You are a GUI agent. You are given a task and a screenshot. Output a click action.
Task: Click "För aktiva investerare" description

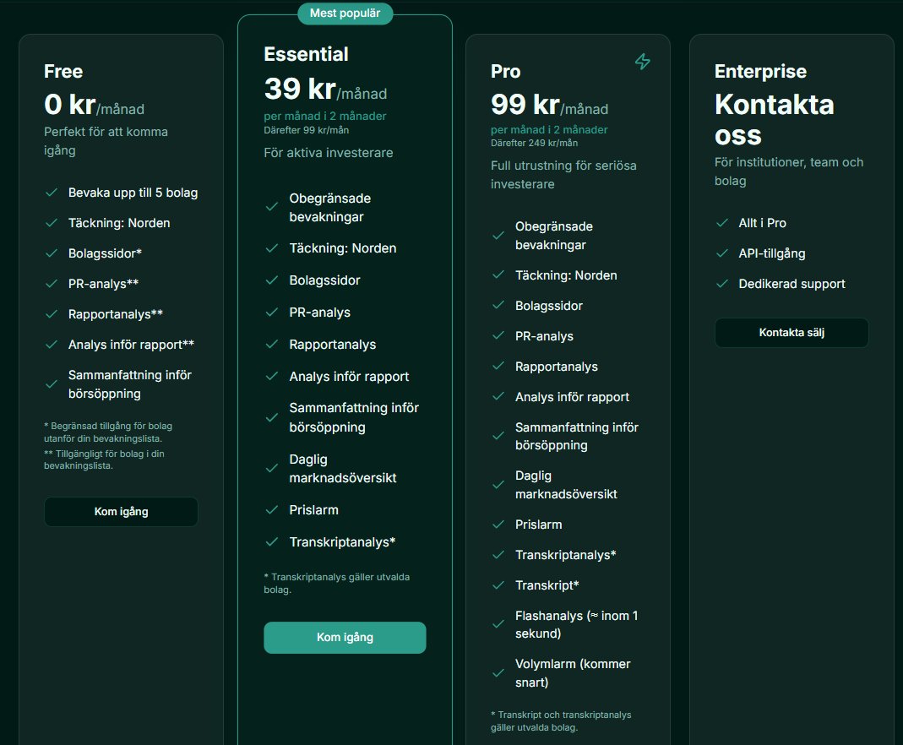point(329,153)
